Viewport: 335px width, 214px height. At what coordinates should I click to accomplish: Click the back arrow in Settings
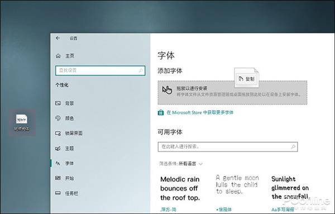click(58, 38)
